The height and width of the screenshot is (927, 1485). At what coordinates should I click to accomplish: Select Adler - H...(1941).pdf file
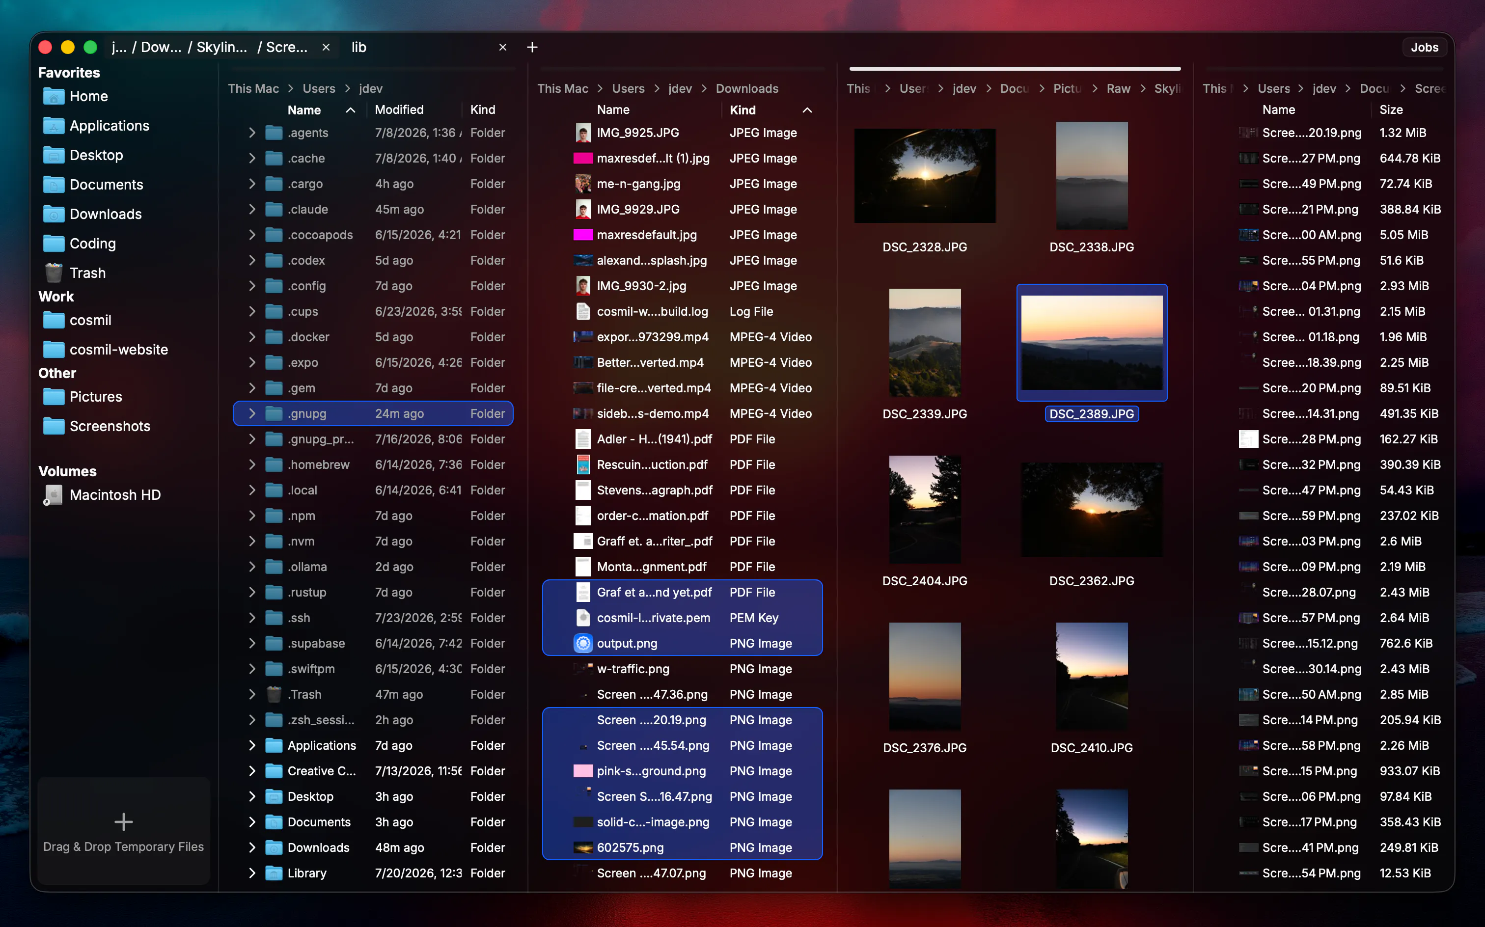pos(682,439)
